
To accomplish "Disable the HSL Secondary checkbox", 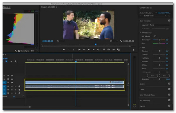I will coord(169,100).
